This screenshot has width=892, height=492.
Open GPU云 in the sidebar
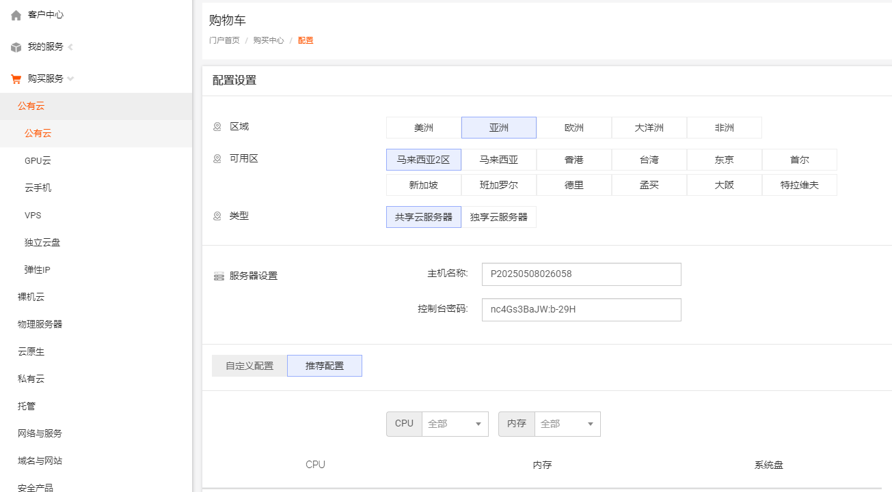pos(38,161)
